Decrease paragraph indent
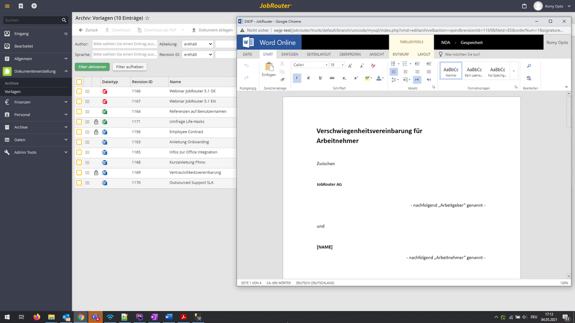Image resolution: width=575 pixels, height=323 pixels. point(417,64)
